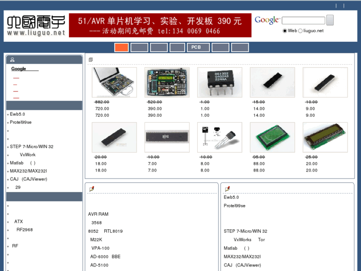Screen dimensions: 361x271
Task: Open the long DIP chip thumbnail priced 7.00
Action: [x=167, y=137]
